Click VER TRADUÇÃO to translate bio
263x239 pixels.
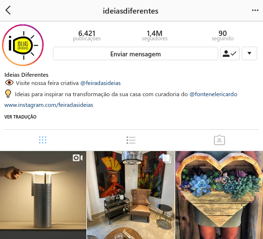(x=20, y=117)
